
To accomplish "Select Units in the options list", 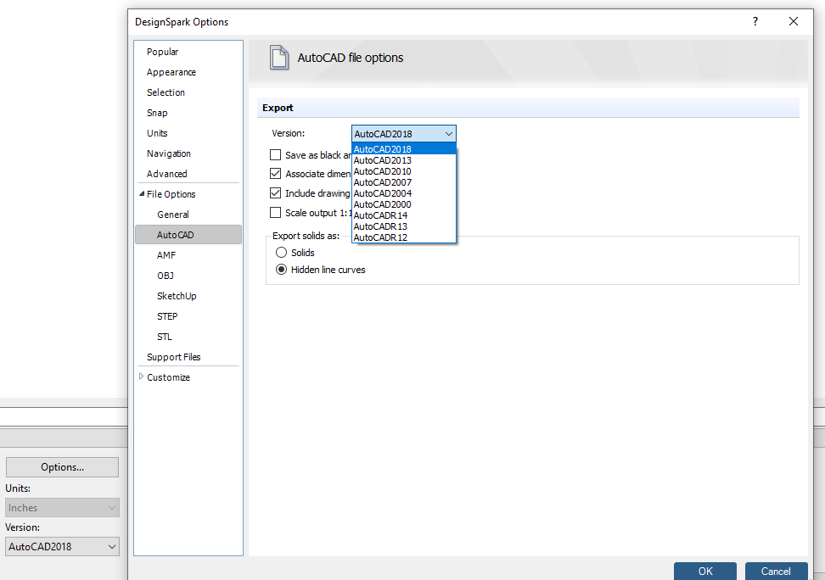I will coord(157,133).
